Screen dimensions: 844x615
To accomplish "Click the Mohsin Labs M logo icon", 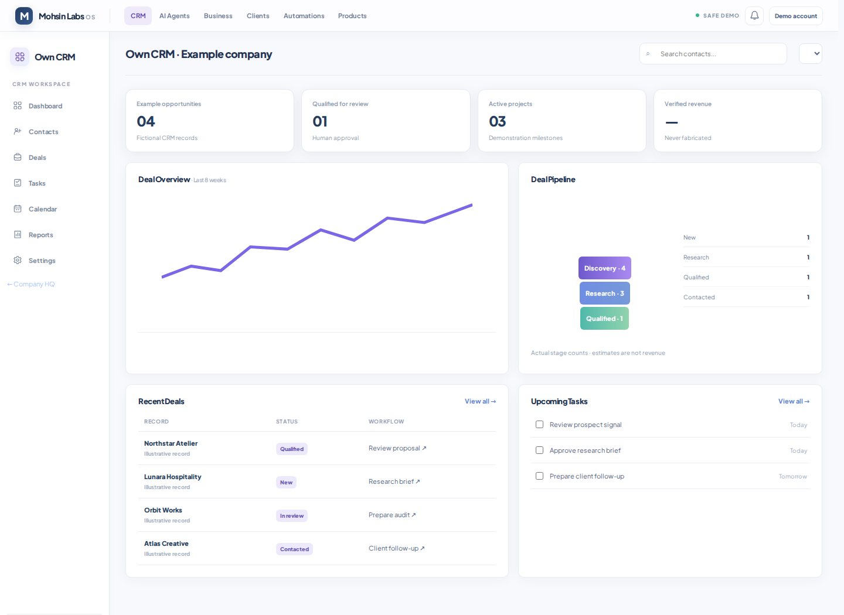I will (24, 16).
